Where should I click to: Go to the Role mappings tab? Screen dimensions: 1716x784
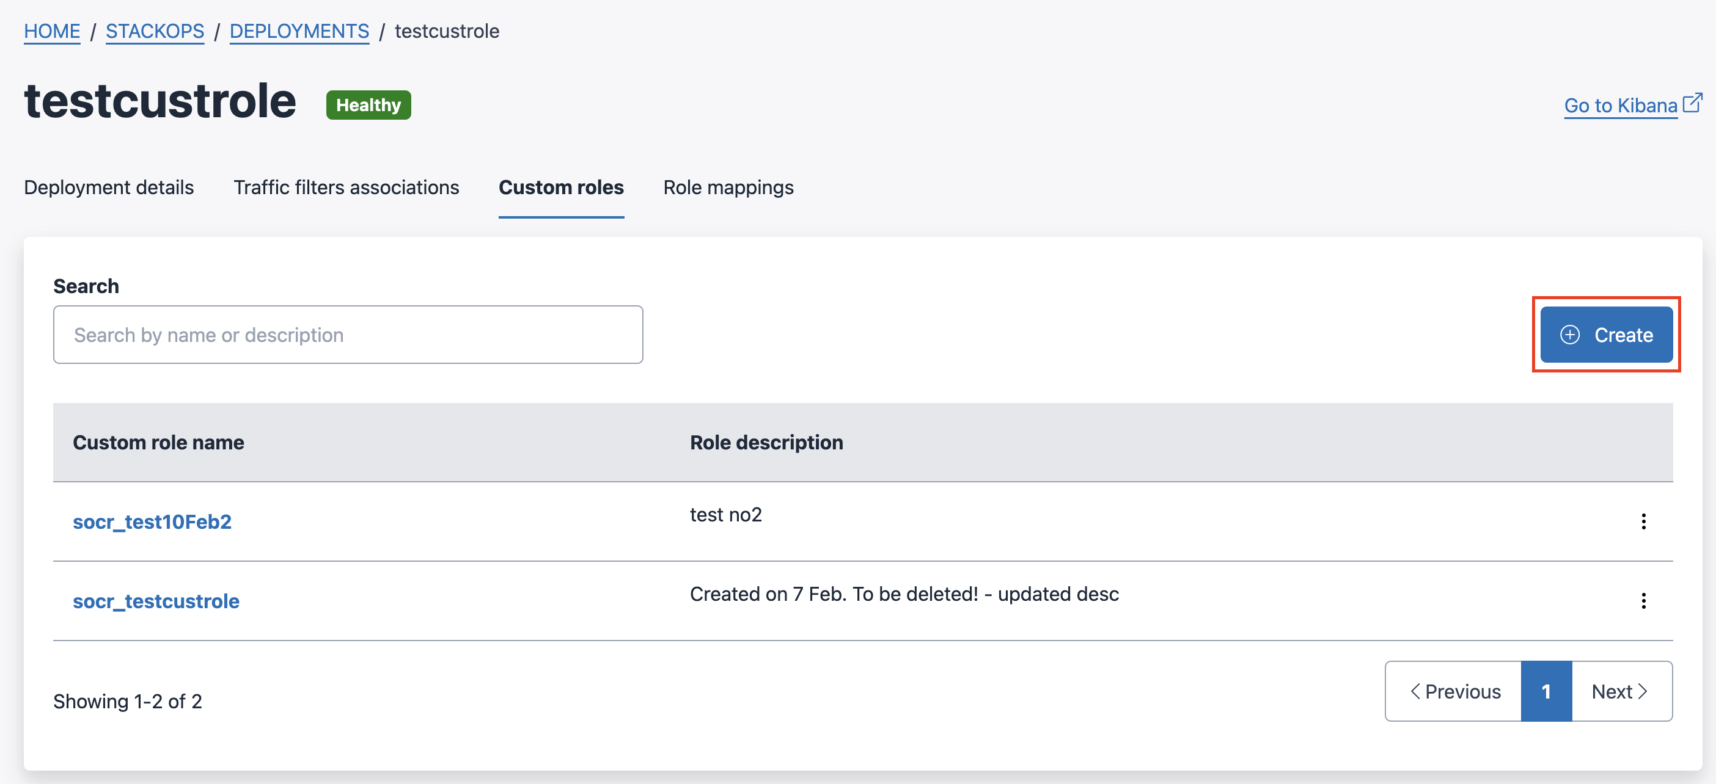(728, 187)
